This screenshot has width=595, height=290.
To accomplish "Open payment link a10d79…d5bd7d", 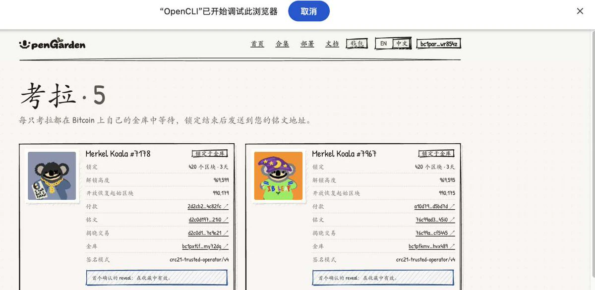I will point(434,206).
